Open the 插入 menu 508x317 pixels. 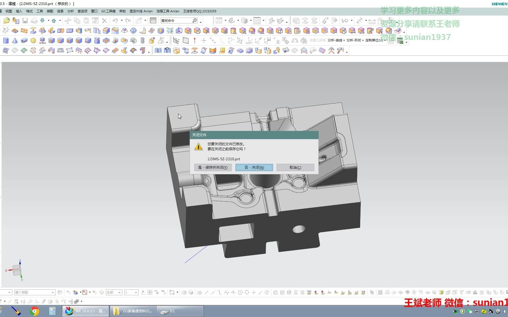pos(19,11)
